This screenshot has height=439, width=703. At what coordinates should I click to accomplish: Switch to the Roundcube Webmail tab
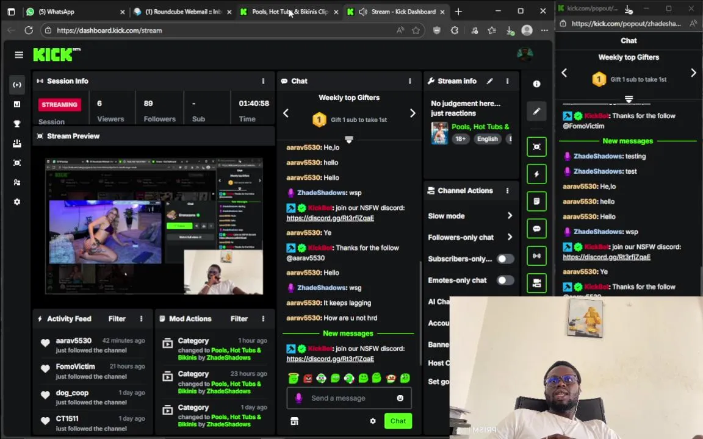tap(183, 12)
